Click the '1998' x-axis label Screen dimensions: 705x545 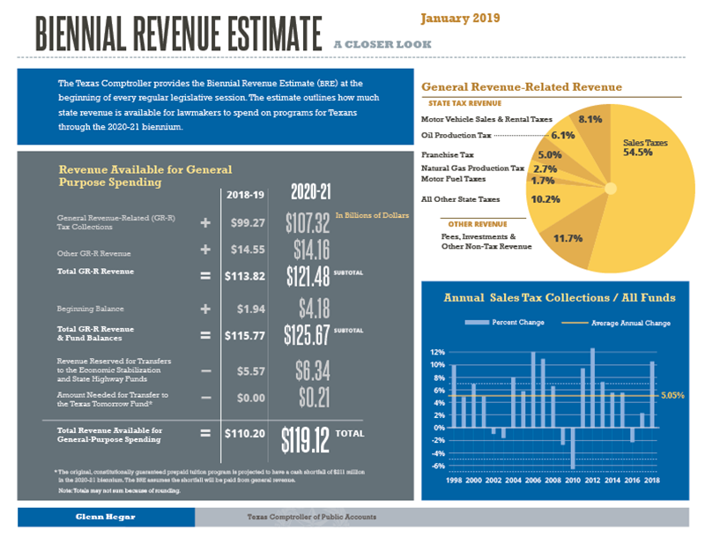tap(454, 481)
